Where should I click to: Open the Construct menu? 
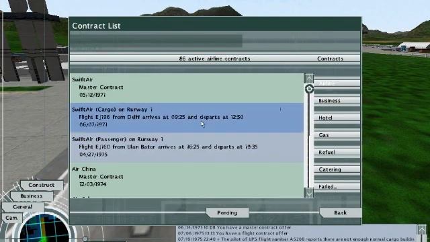pyautogui.click(x=42, y=185)
